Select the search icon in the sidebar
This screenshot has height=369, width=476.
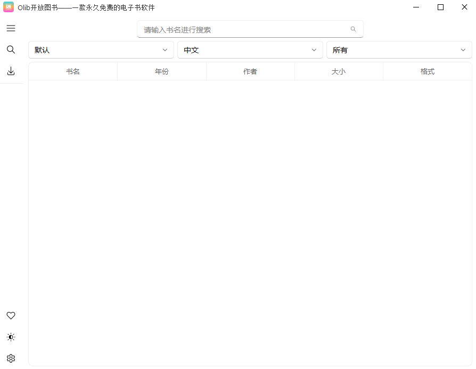(x=11, y=50)
